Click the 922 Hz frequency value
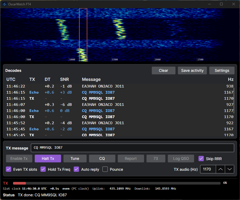 tap(230, 123)
